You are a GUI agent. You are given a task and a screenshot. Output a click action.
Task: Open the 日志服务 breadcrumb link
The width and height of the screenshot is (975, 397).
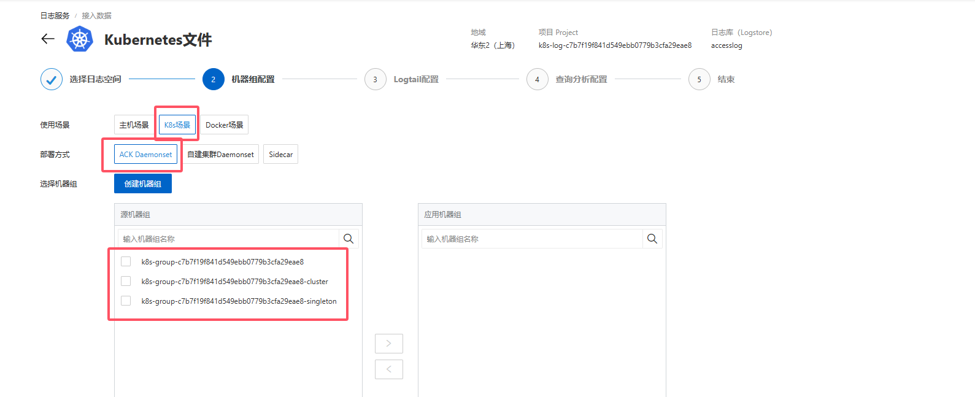coord(55,15)
